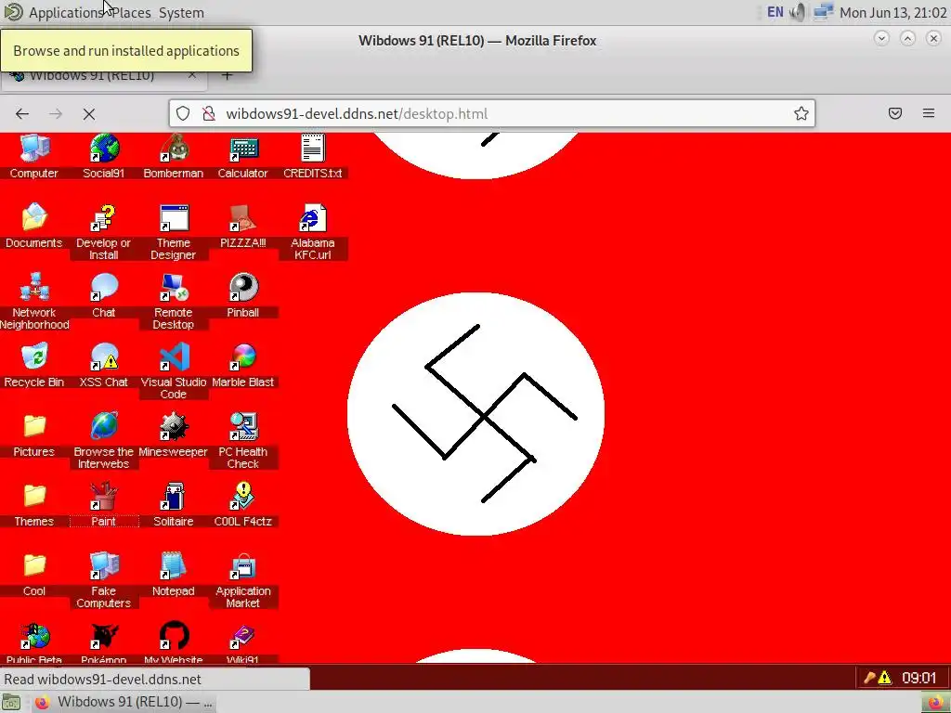Image resolution: width=951 pixels, height=713 pixels.
Task: Open the Calculator shortcut
Action: 243,157
